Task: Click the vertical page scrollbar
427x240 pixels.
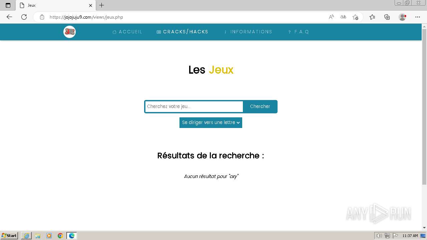Action: tap(424, 107)
